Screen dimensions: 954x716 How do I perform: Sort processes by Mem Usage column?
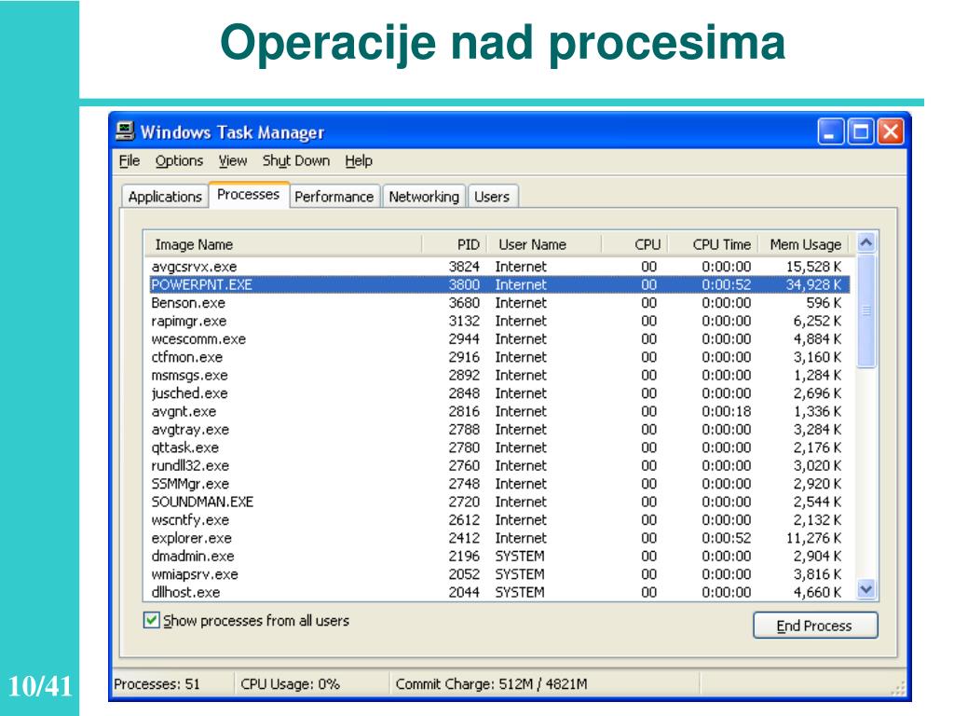pyautogui.click(x=806, y=244)
